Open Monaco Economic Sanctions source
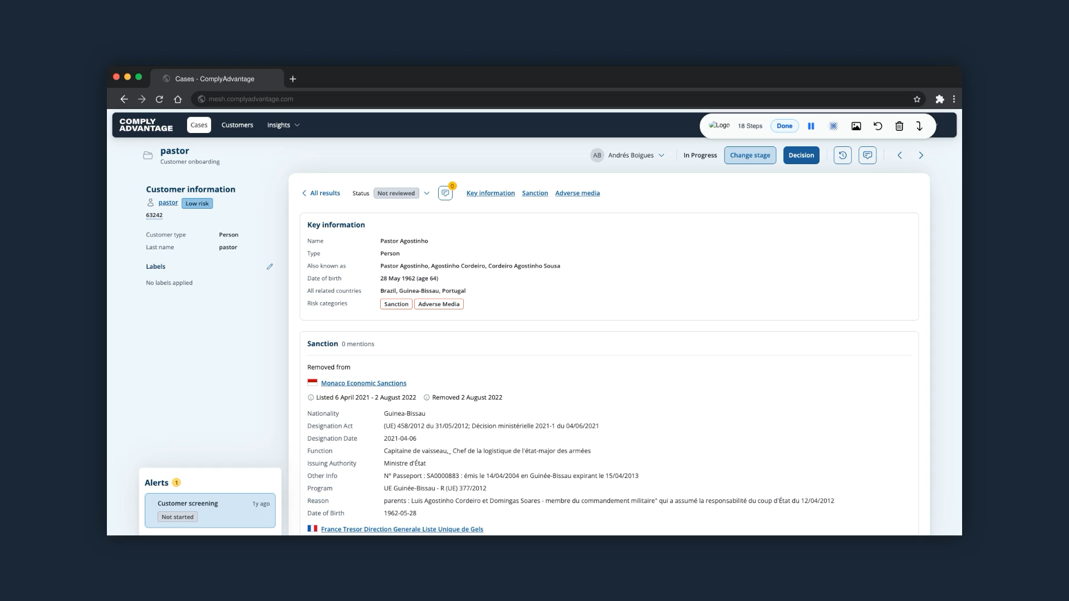 (364, 383)
